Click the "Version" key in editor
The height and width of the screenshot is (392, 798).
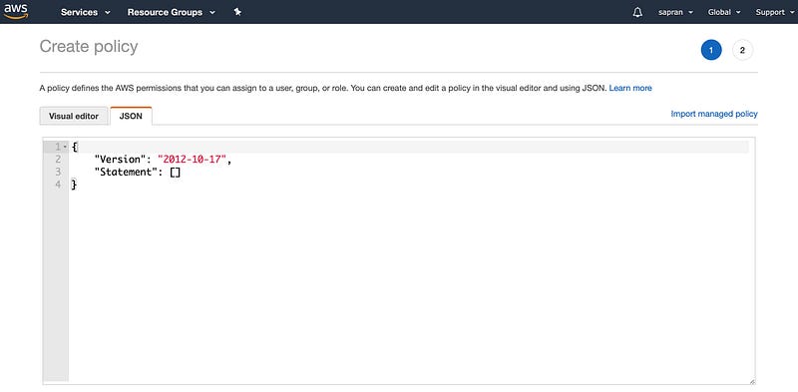tap(120, 160)
